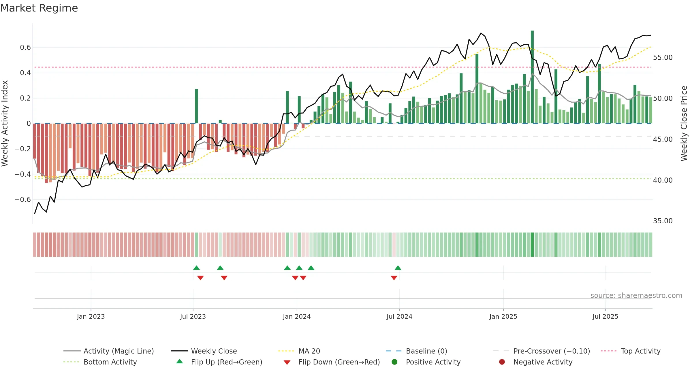
Task: Click the MA 20 legend entry
Action: click(299, 351)
